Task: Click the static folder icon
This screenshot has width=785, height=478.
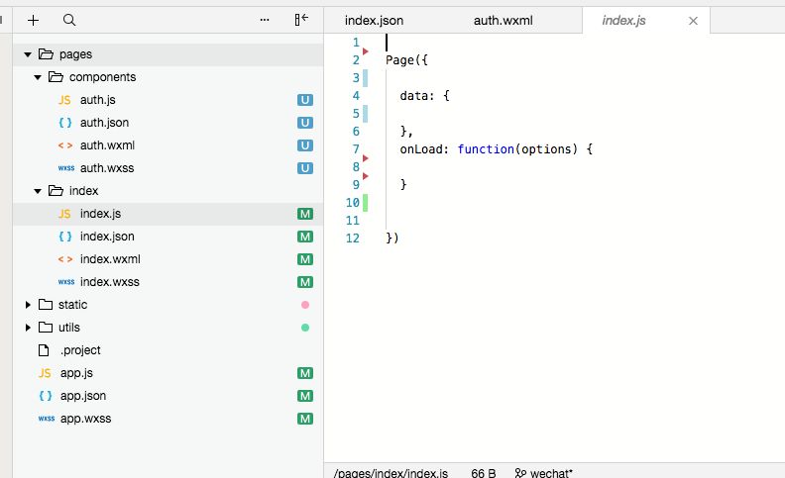Action: pos(46,305)
